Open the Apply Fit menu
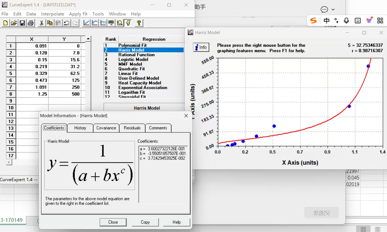Screen dimensions: 387x232 pos(78,14)
